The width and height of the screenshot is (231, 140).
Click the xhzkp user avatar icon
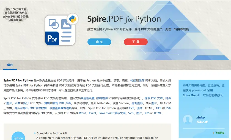click(x=188, y=120)
